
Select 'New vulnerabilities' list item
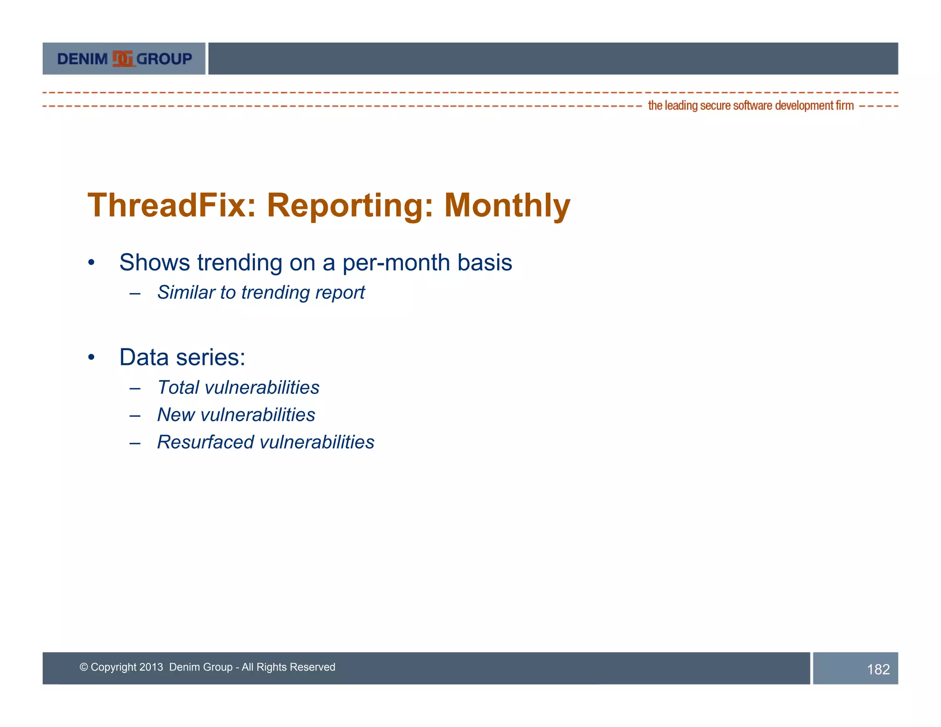(236, 415)
